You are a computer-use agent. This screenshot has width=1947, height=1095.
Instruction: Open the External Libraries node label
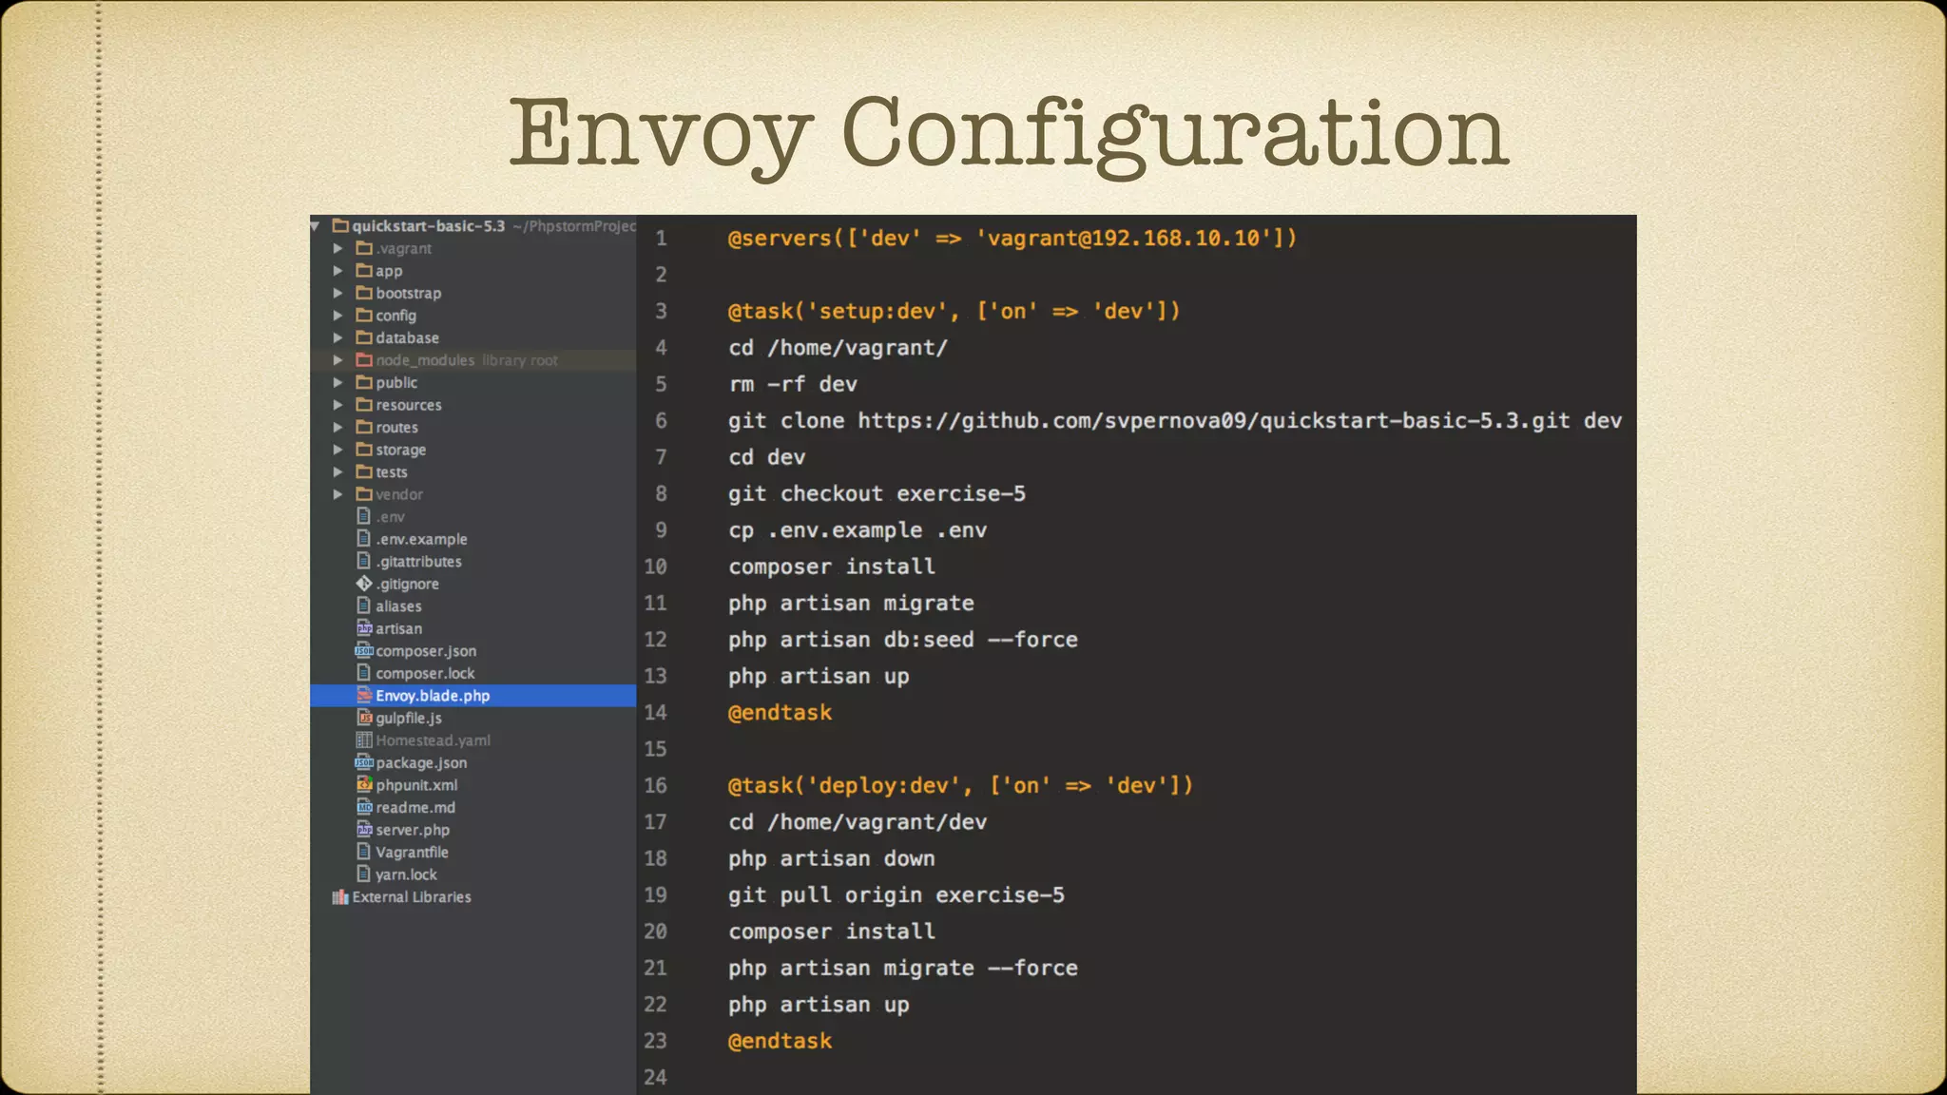click(x=412, y=896)
